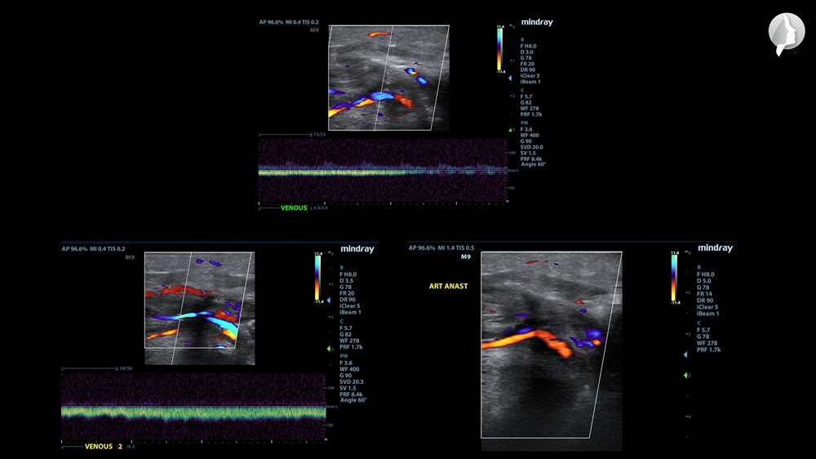Click the ART ANAST color Doppler image
Viewport: 816px width, 459px height.
(x=551, y=350)
